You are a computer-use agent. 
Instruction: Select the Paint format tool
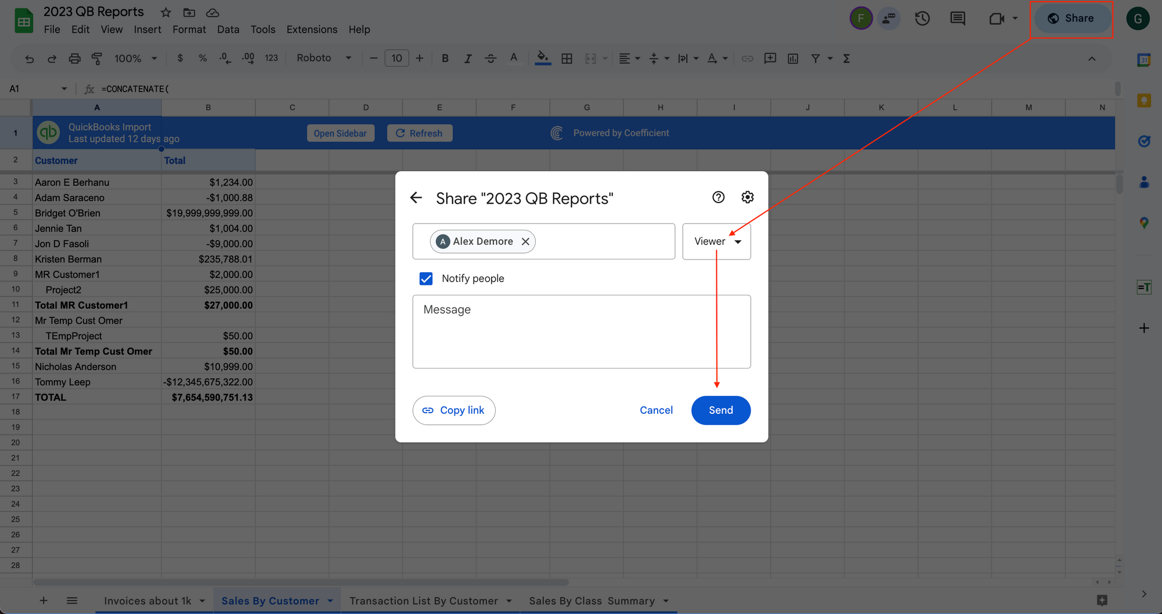[x=96, y=59]
